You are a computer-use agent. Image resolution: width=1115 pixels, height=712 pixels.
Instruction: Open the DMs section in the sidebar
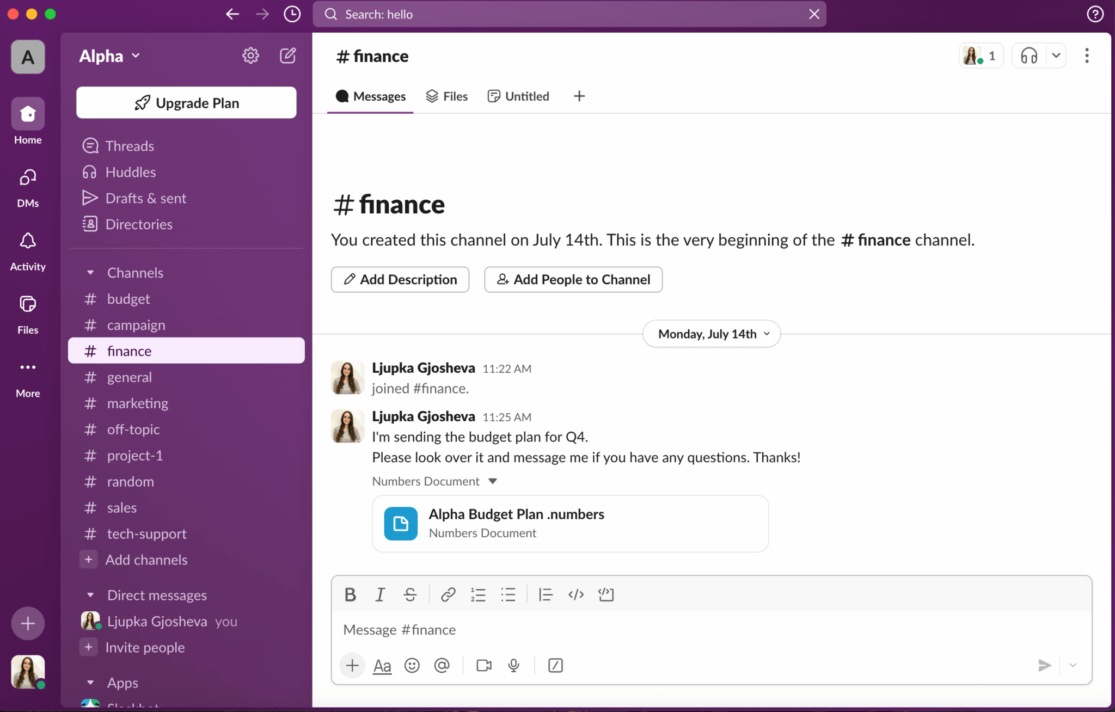[27, 185]
